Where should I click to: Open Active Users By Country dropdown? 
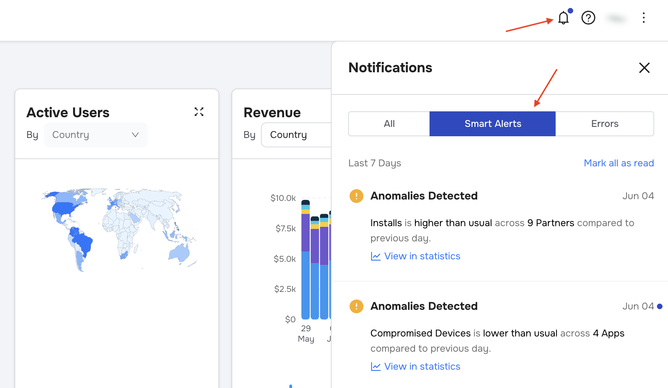pyautogui.click(x=96, y=135)
